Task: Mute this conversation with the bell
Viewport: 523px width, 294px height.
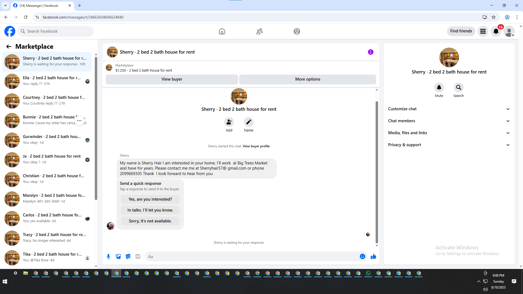Action: click(x=439, y=88)
